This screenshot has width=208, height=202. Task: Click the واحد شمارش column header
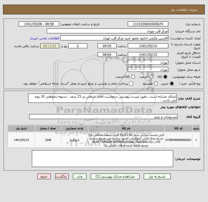(x=75, y=128)
